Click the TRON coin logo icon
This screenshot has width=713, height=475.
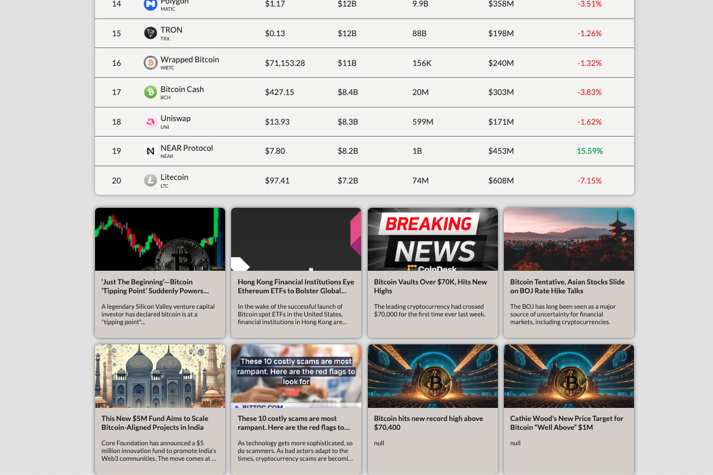coord(150,33)
